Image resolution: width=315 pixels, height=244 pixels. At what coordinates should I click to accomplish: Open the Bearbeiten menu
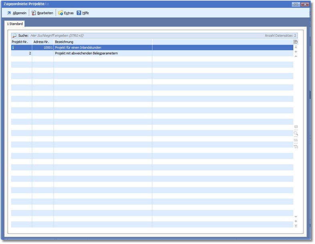[x=42, y=13]
